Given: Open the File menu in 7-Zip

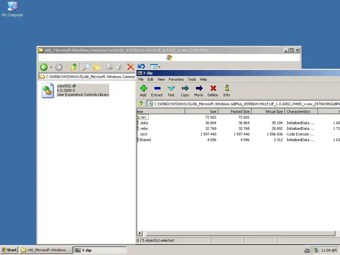Looking at the screenshot, I should (x=141, y=79).
